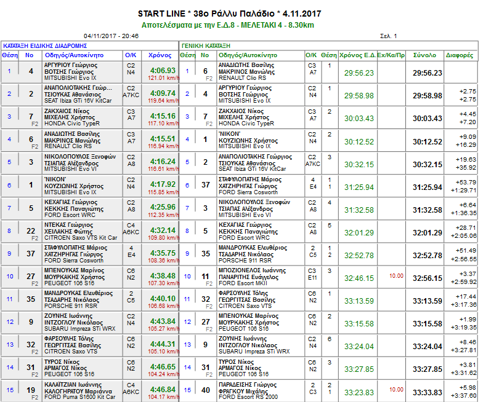The height and width of the screenshot is (402, 486).
Task: Click the stage time 4:46.84
Action: click(x=163, y=389)
